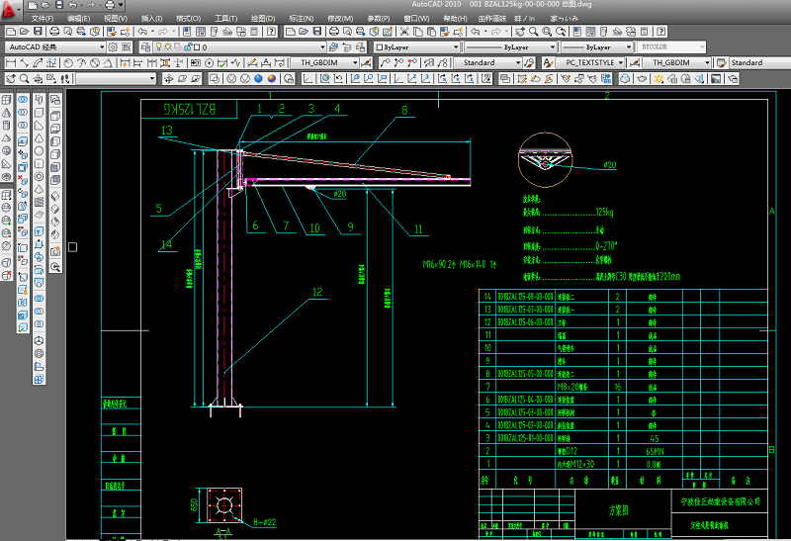Click the Make Object's Layer Current icon
Viewport: 791px width, 541px height.
click(x=333, y=46)
